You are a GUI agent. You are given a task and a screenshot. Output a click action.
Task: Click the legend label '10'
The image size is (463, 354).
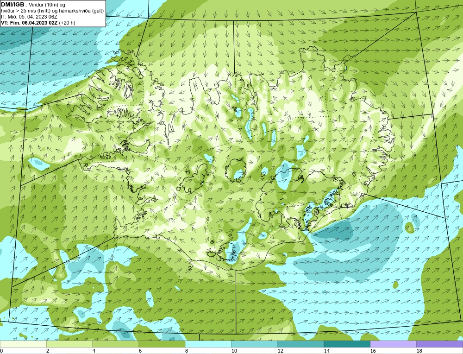point(234,351)
